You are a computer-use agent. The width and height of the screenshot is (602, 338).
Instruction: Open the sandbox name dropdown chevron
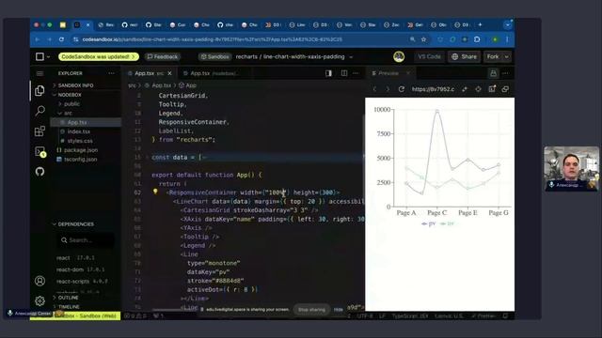pyautogui.click(x=351, y=57)
